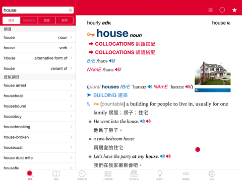Screen dimensions: 242x181
Task: Clear the house search field
Action: [71, 10]
